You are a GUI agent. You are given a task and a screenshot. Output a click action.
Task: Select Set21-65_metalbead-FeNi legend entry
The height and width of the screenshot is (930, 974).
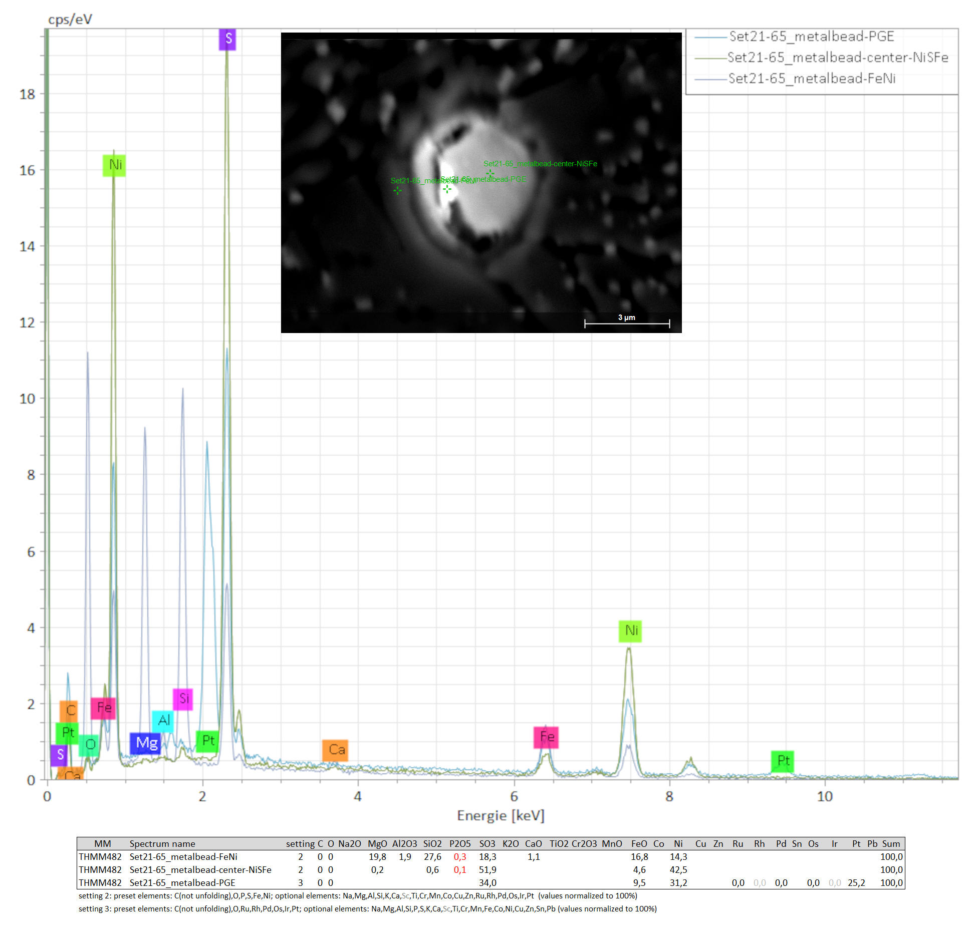(811, 79)
